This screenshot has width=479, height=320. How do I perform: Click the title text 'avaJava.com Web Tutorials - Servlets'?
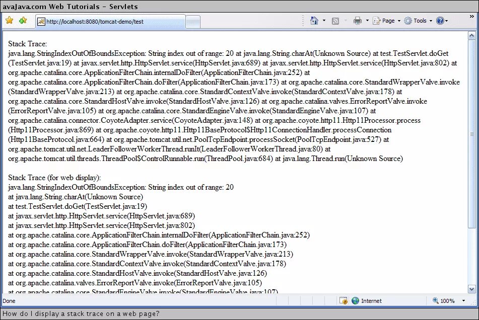(x=70, y=7)
